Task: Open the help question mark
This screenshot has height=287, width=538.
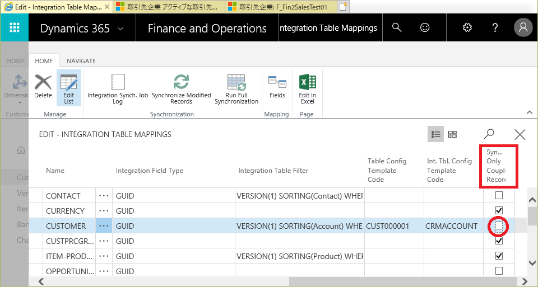Action: [495, 28]
